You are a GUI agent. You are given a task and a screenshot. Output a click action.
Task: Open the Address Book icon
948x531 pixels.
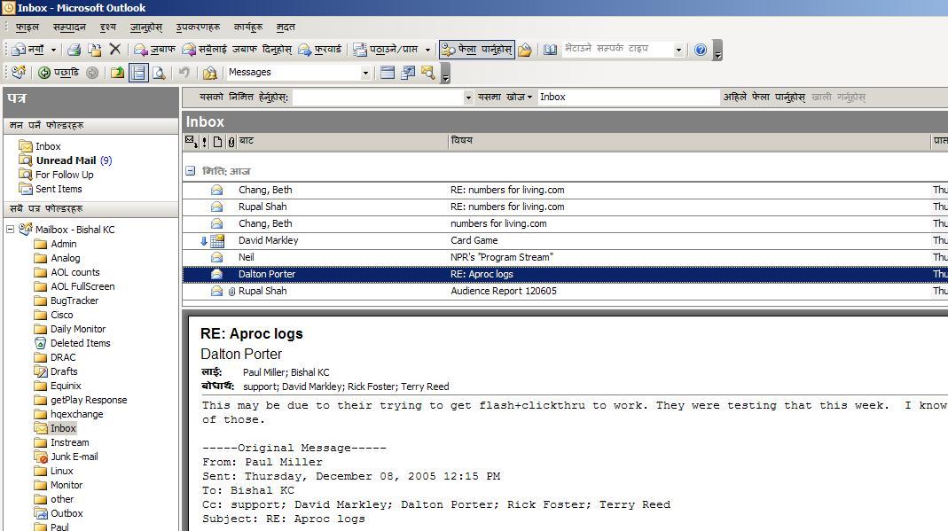550,50
